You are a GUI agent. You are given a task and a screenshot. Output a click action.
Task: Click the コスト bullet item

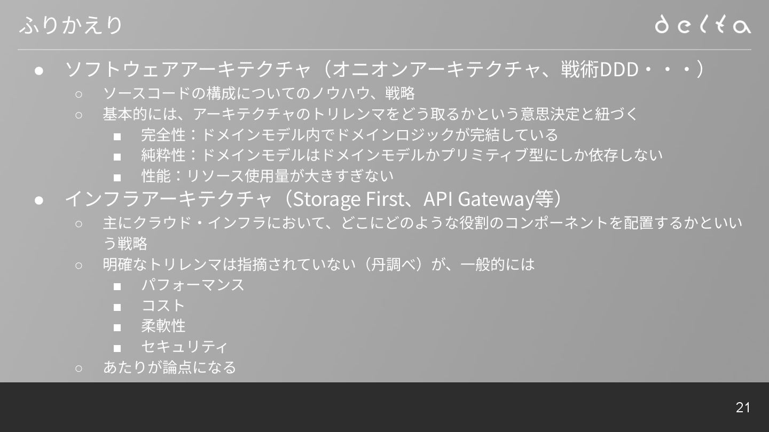163,305
